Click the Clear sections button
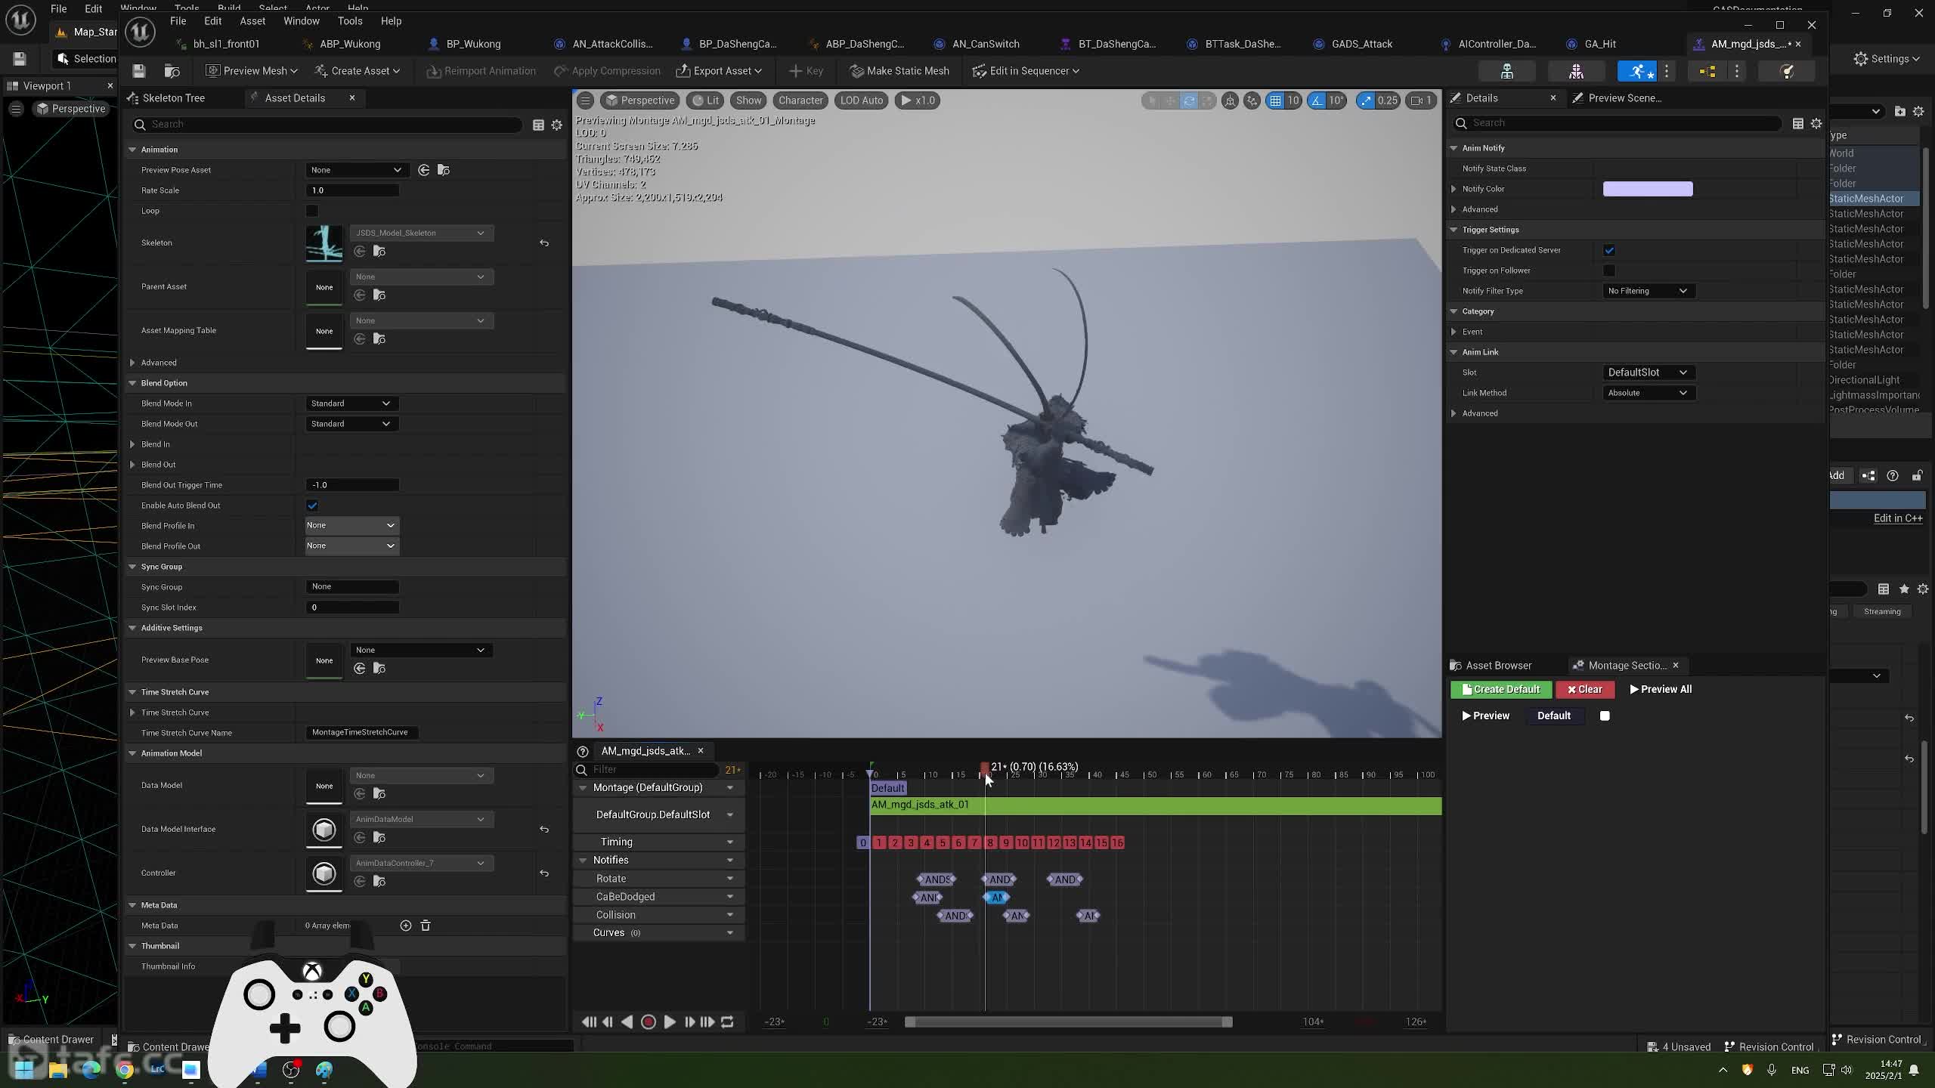The image size is (1935, 1088). point(1584,689)
